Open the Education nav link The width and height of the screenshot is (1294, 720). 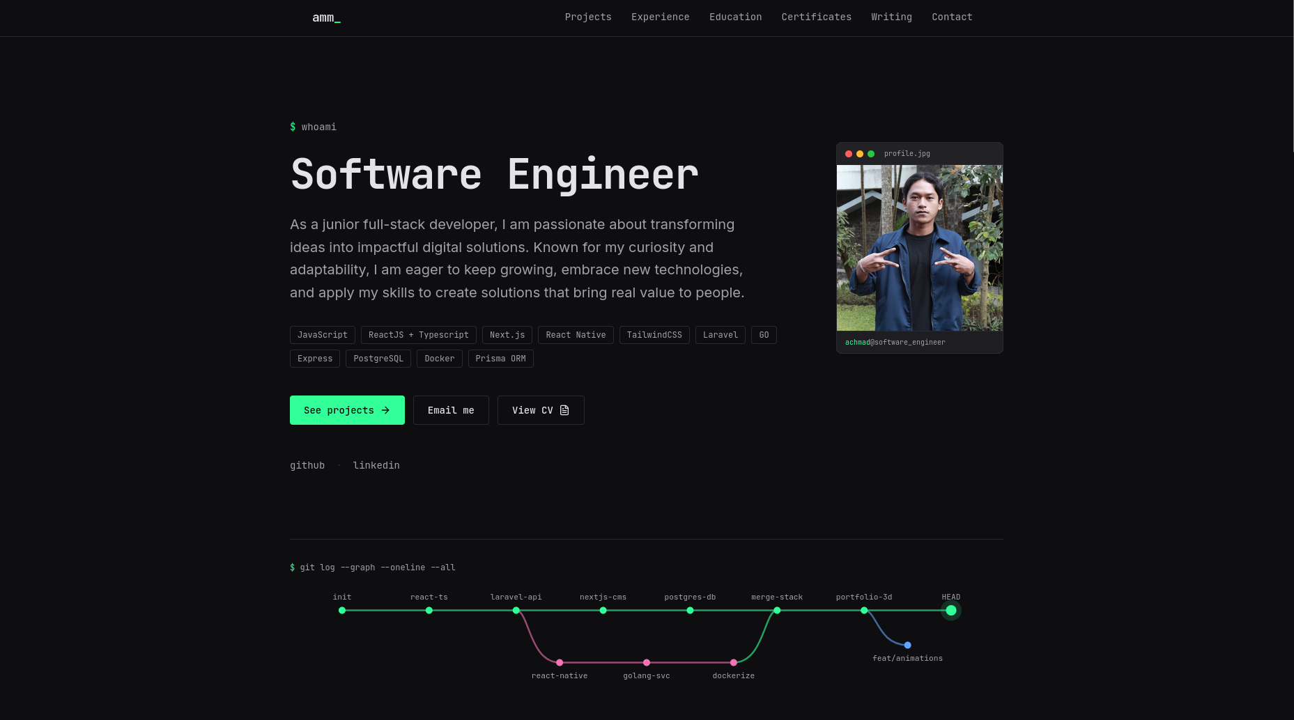click(735, 17)
